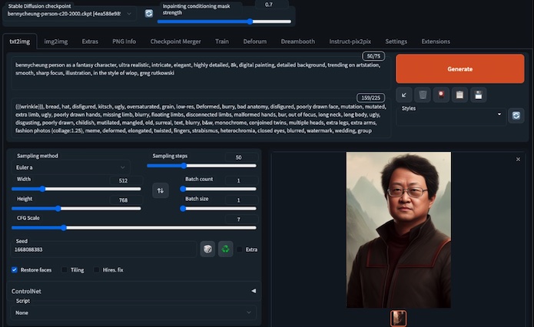Refresh the Styles list
Screen dimensions: 534x327
point(516,115)
